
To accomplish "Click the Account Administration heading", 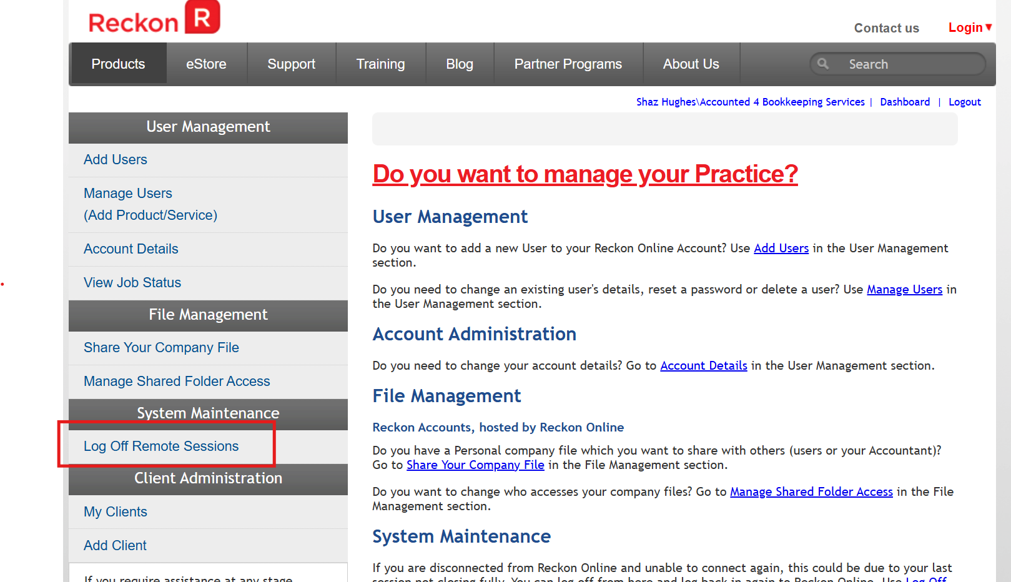I will coord(474,334).
